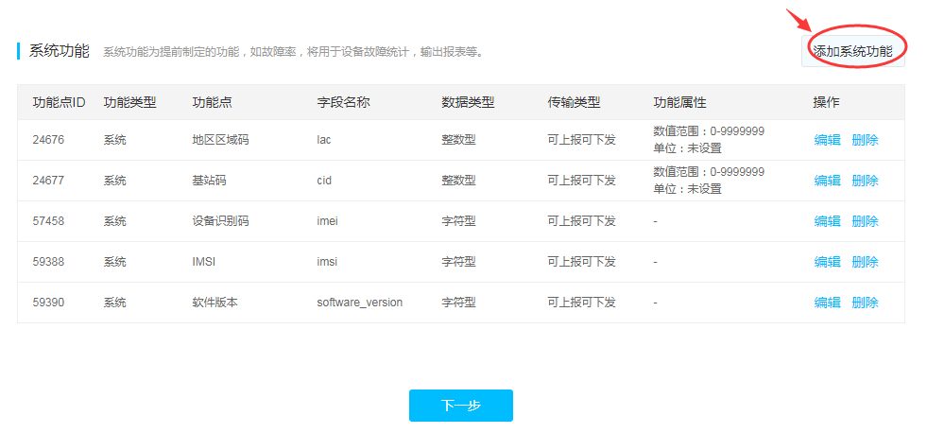Edit the 基站码 cid row
927x433 pixels.
point(827,181)
